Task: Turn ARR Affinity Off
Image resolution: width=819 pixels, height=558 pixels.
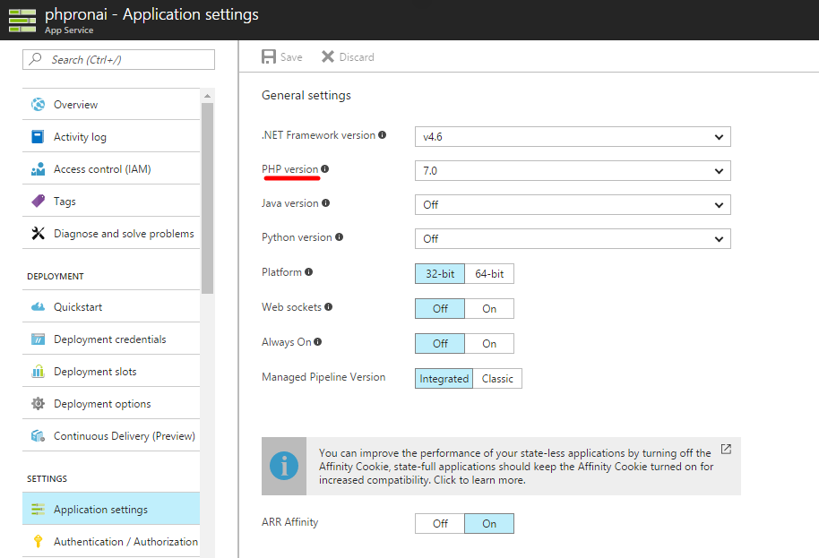Action: tap(440, 524)
